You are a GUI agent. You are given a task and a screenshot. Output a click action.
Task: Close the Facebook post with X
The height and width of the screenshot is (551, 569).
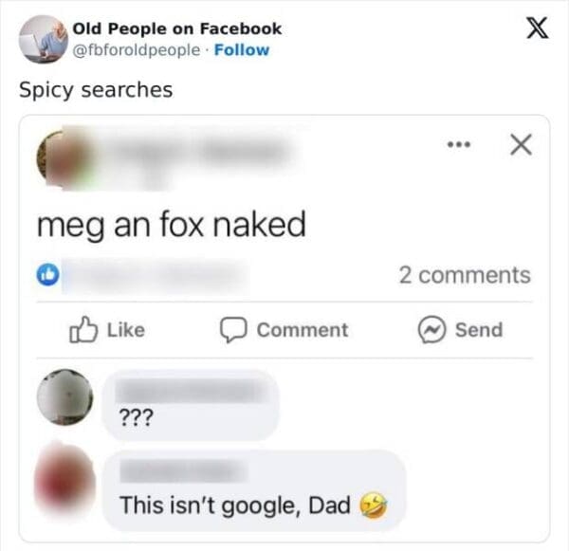519,145
